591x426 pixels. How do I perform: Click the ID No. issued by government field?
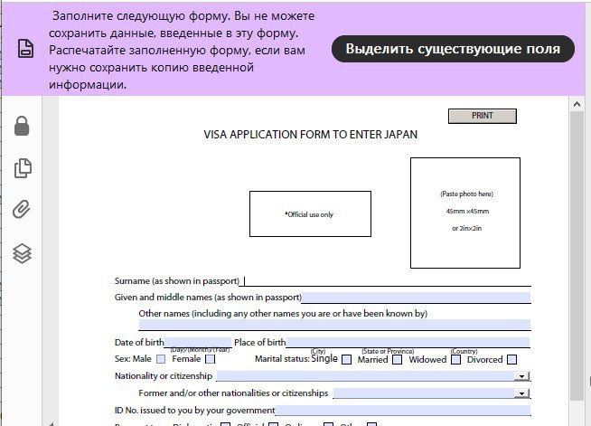[x=403, y=410]
